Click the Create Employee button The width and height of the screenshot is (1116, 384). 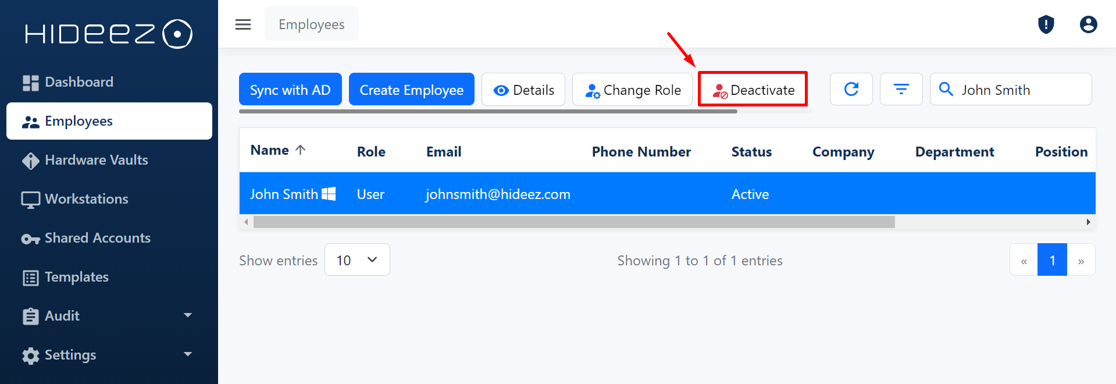tap(411, 90)
